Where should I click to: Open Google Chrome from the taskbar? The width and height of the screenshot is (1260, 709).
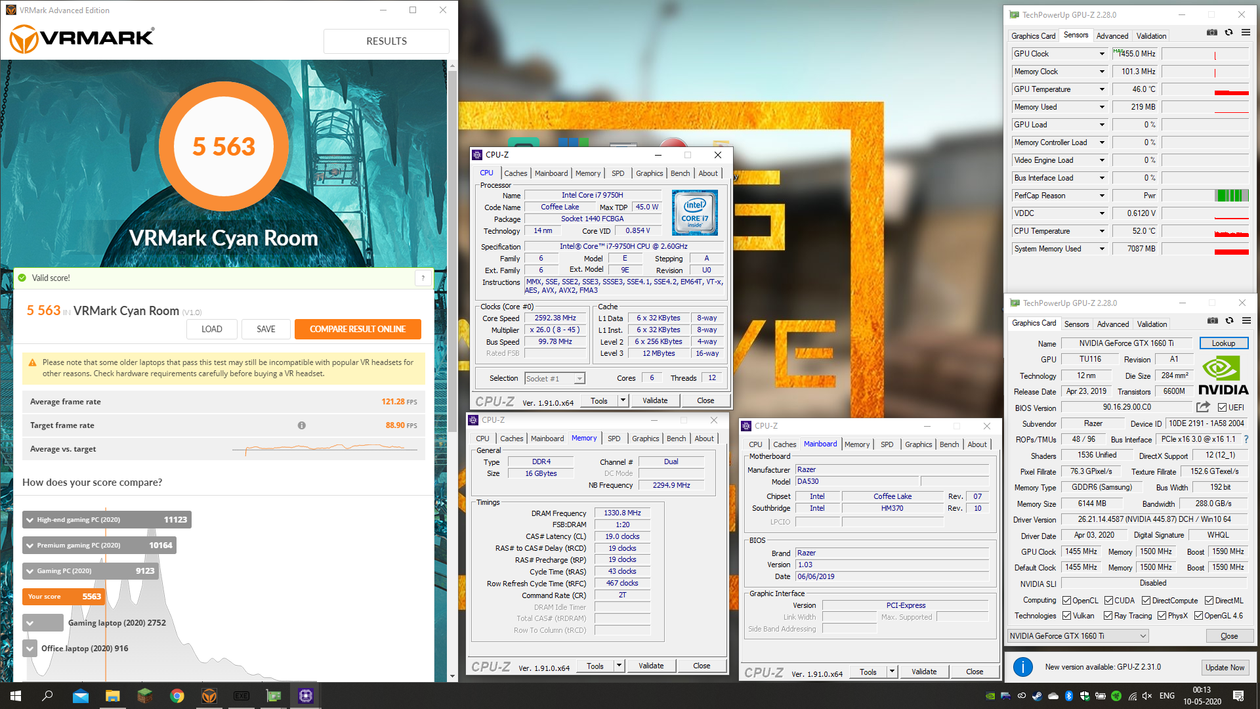(x=177, y=696)
